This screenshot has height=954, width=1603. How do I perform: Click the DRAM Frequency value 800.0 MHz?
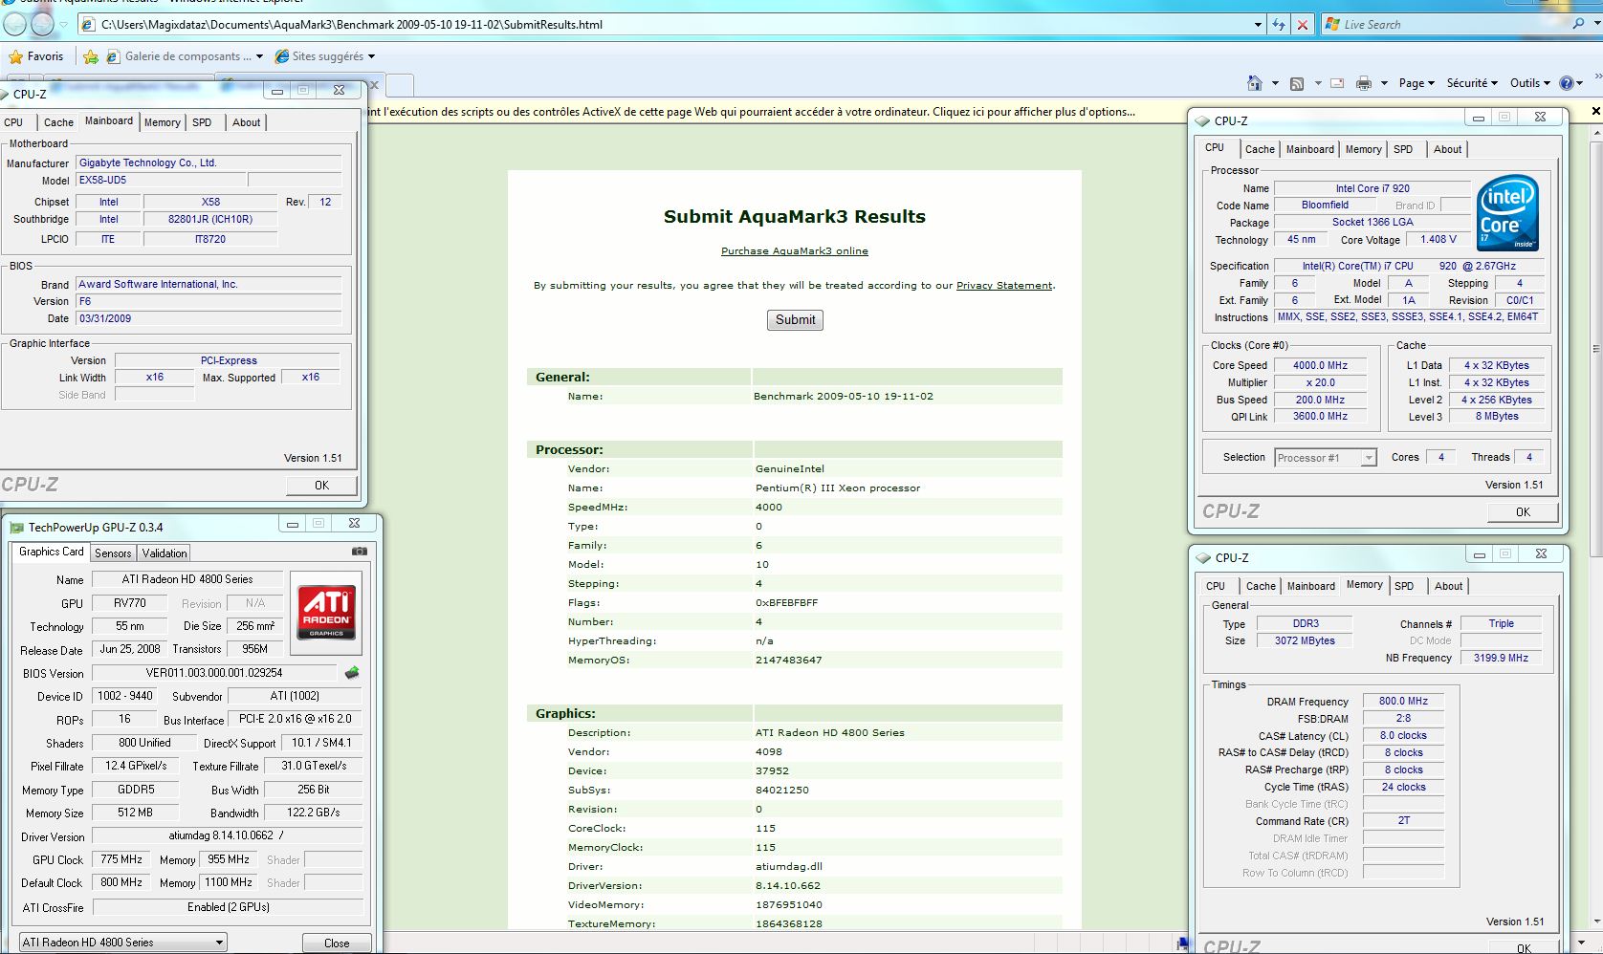point(1403,702)
